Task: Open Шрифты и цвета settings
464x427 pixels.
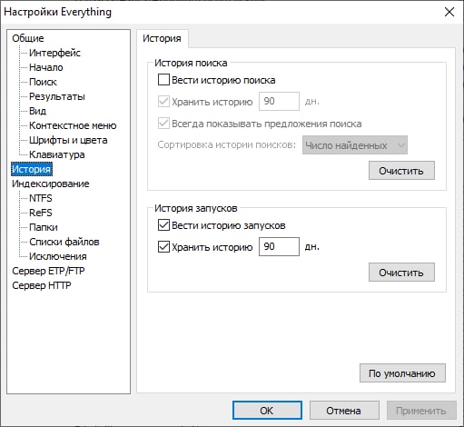Action: [x=68, y=140]
